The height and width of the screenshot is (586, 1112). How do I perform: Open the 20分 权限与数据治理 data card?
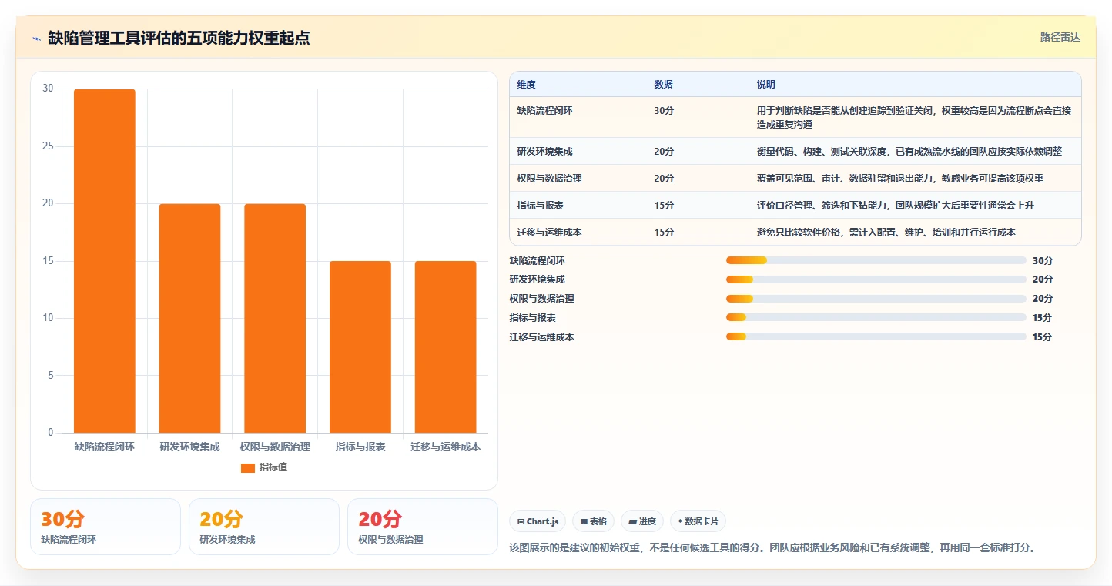pos(423,527)
